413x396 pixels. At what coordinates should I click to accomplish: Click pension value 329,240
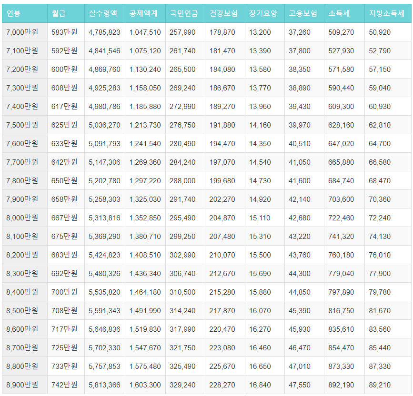[182, 385]
